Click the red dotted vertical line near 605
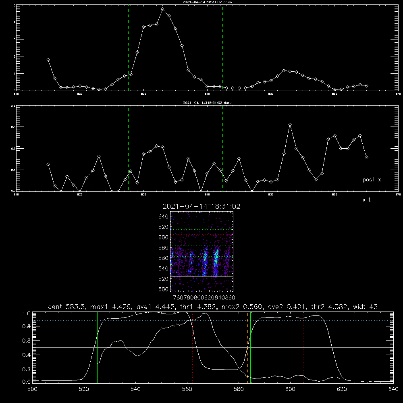This screenshot has width=403, height=403. pyautogui.click(x=303, y=347)
